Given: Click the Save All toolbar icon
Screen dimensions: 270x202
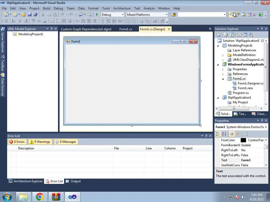Looking at the screenshot, I should coord(36,15).
